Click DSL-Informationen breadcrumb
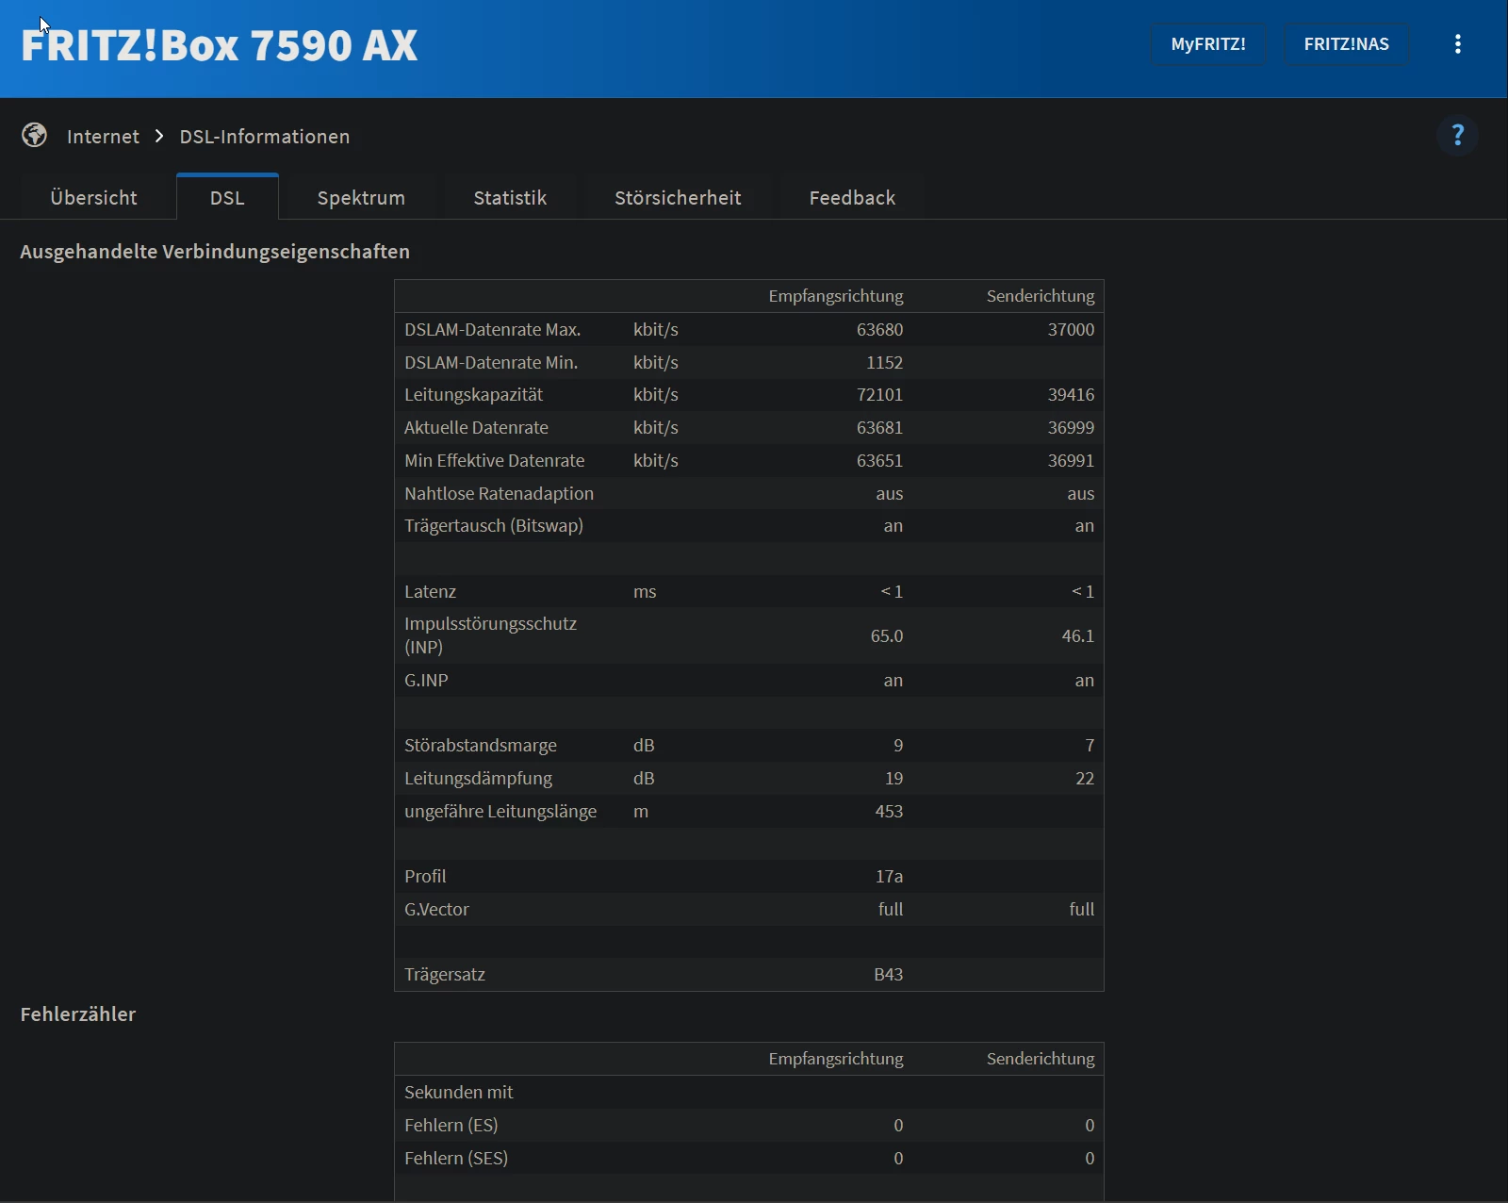This screenshot has height=1203, width=1508. point(265,137)
